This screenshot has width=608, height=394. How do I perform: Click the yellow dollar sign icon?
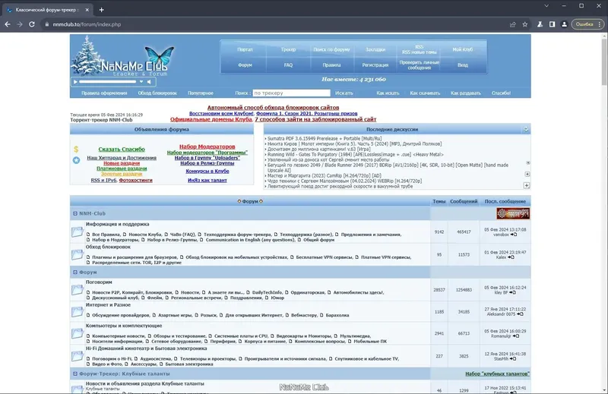point(76,149)
